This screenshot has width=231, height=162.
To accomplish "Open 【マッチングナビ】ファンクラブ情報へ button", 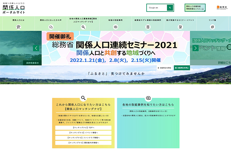I will [83, 138].
